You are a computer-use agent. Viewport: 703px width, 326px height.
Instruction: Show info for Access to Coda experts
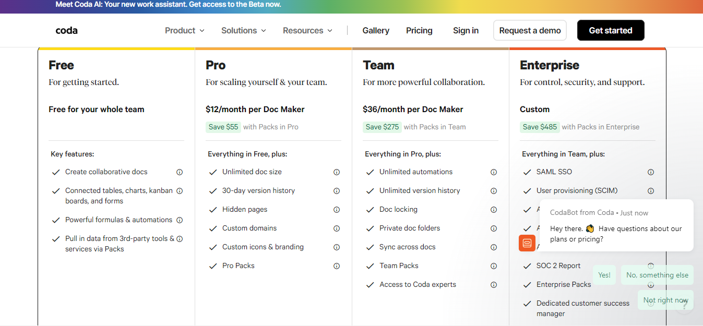click(x=494, y=285)
